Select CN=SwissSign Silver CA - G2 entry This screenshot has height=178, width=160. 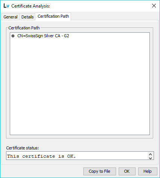pos(43,36)
